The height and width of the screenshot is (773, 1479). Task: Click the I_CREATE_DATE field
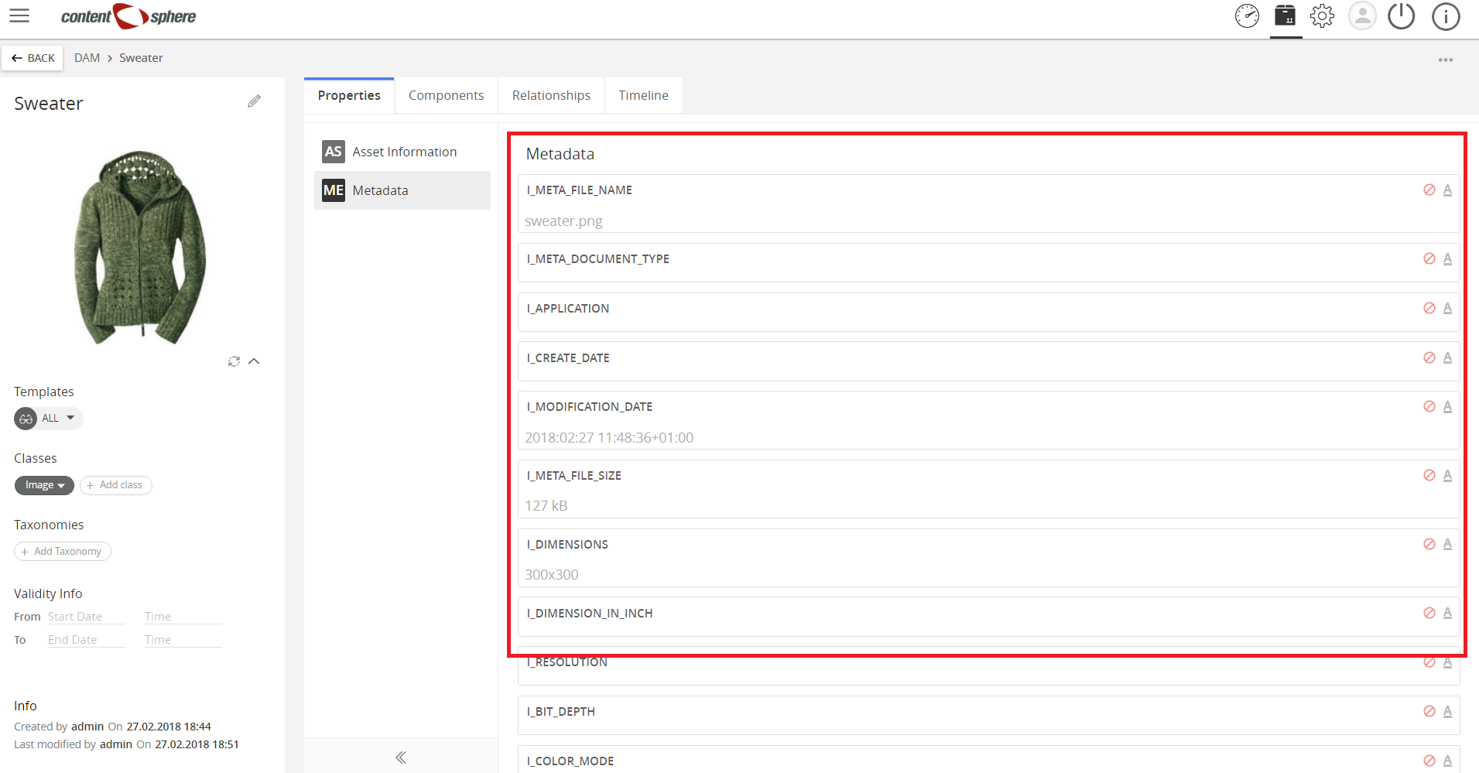[988, 361]
